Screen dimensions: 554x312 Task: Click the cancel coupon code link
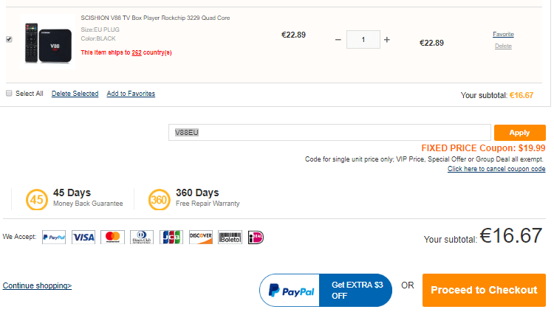click(496, 169)
